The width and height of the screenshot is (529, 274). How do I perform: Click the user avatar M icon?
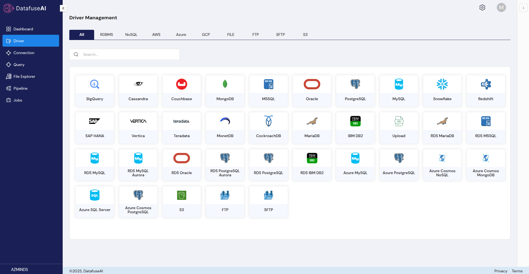pos(501,7)
